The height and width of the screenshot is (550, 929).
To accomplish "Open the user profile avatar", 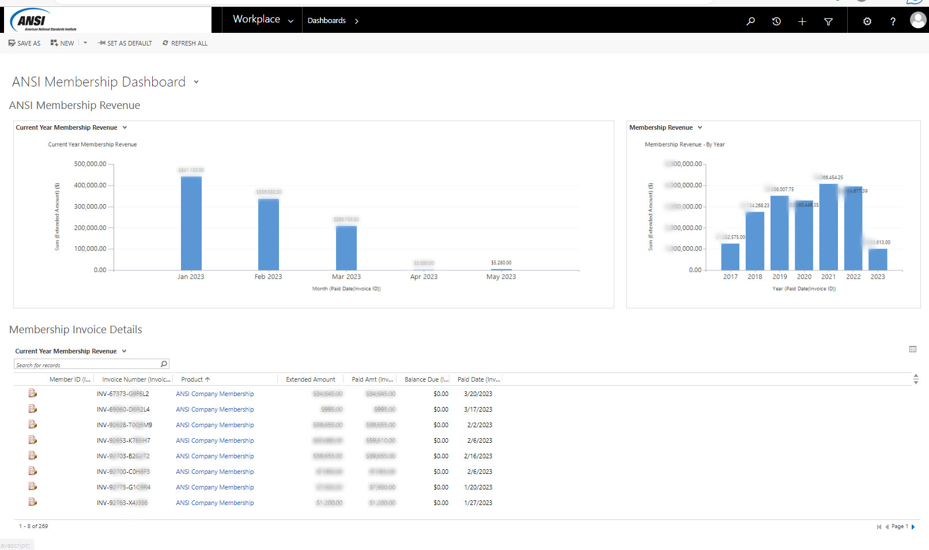I will pyautogui.click(x=917, y=20).
